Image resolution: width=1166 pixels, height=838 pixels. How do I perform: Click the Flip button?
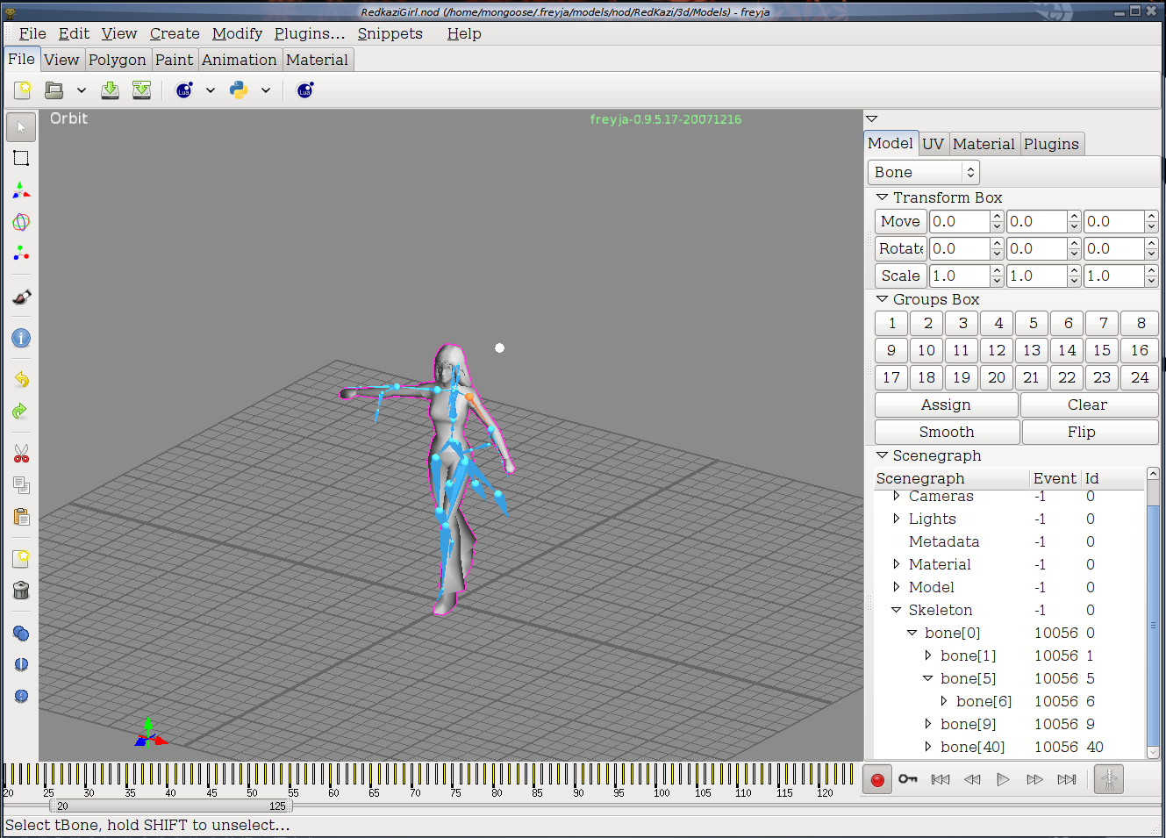pyautogui.click(x=1090, y=432)
